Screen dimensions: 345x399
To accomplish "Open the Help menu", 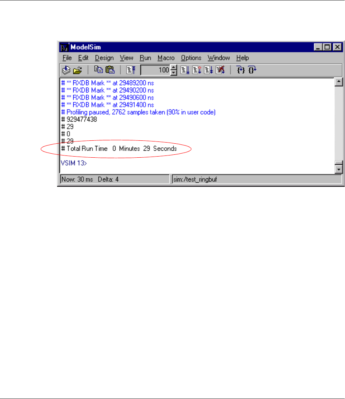I will (x=243, y=58).
